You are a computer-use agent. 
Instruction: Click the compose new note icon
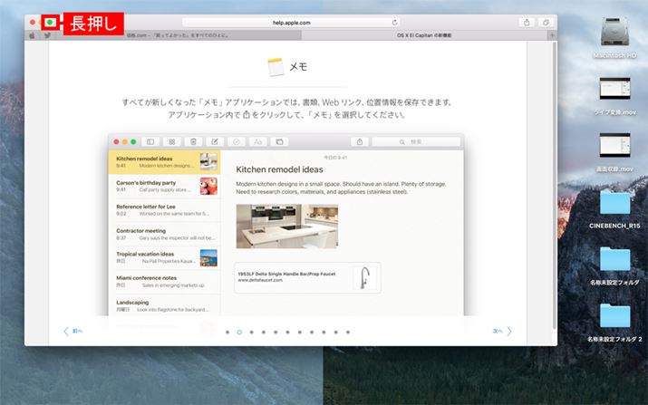pyautogui.click(x=214, y=141)
